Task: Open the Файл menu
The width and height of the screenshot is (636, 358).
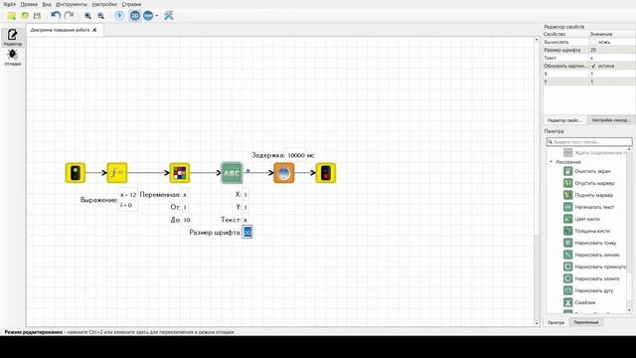Action: [x=9, y=4]
